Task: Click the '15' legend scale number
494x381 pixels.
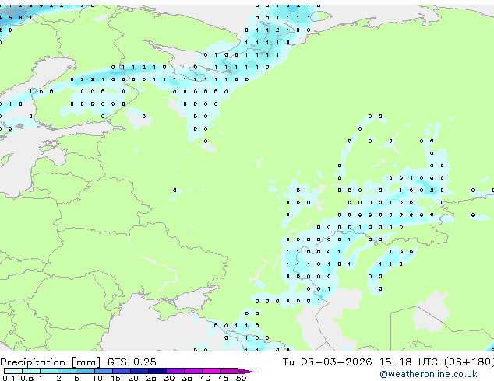Action: [115, 378]
